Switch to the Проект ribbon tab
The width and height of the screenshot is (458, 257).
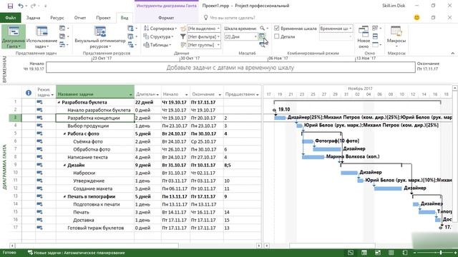103,18
